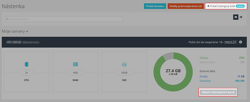Viewport: 250px width, 102px height.
Task: Click the admin badge
Action: coord(240,6)
